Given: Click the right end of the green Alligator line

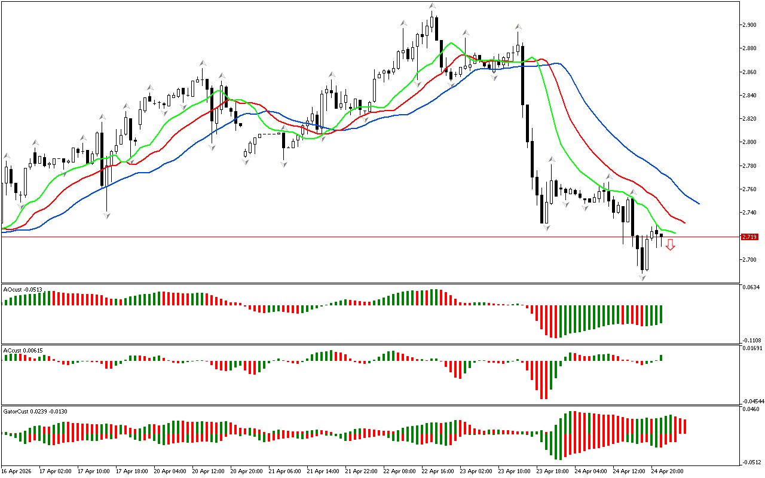Looking at the screenshot, I should click(x=675, y=232).
